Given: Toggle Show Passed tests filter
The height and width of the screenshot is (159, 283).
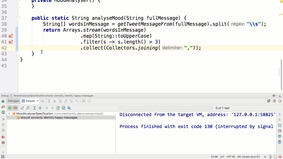Looking at the screenshot, I should coord(10,108).
